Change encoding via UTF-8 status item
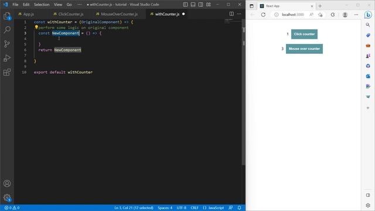This screenshot has width=375, height=211. click(182, 207)
